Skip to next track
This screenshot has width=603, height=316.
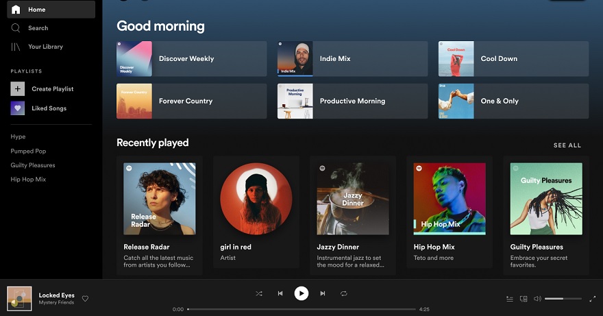click(x=323, y=293)
